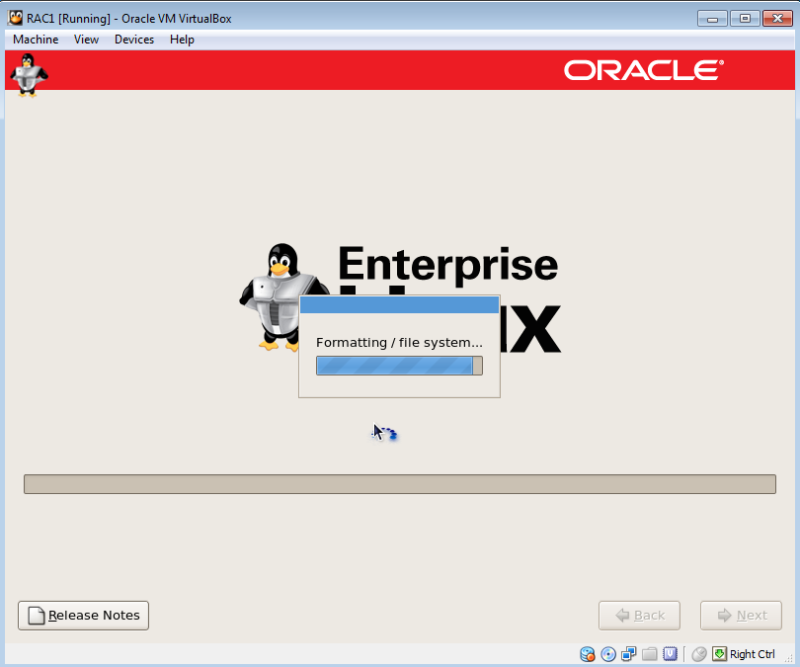Click the Oracle logo in the banner

pyautogui.click(x=643, y=70)
